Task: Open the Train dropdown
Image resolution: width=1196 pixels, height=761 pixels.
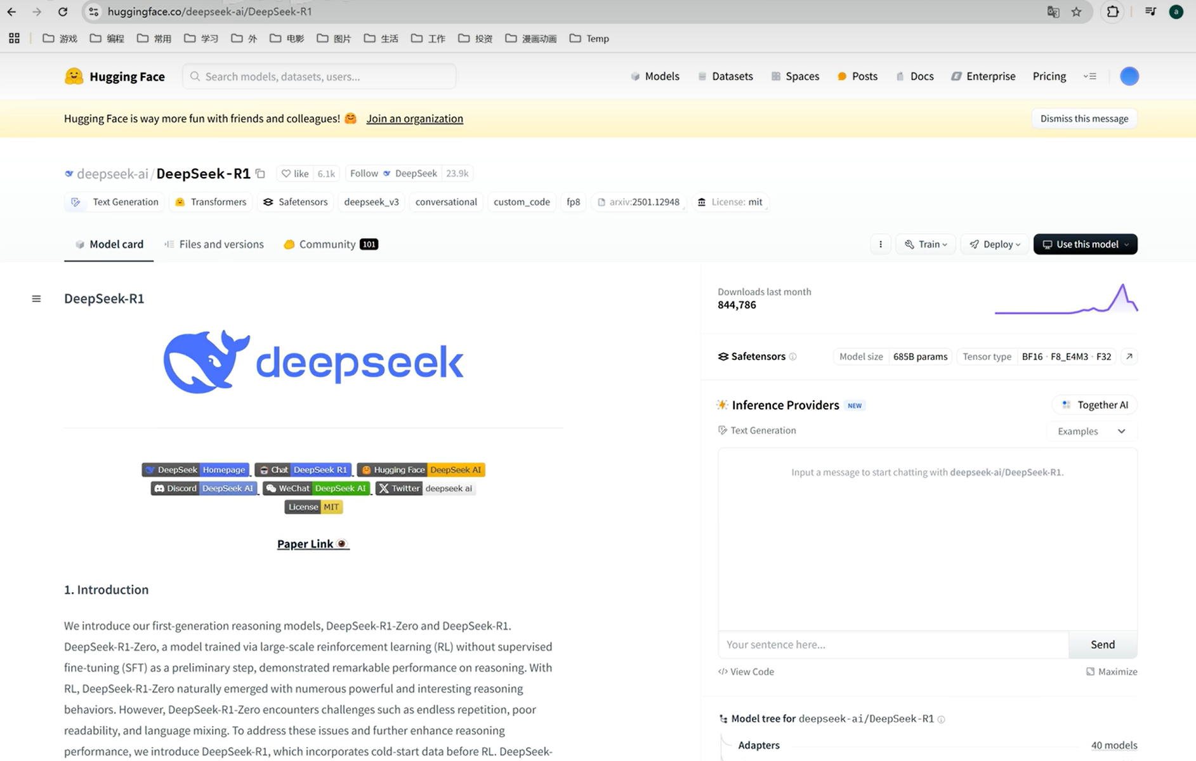Action: click(925, 244)
